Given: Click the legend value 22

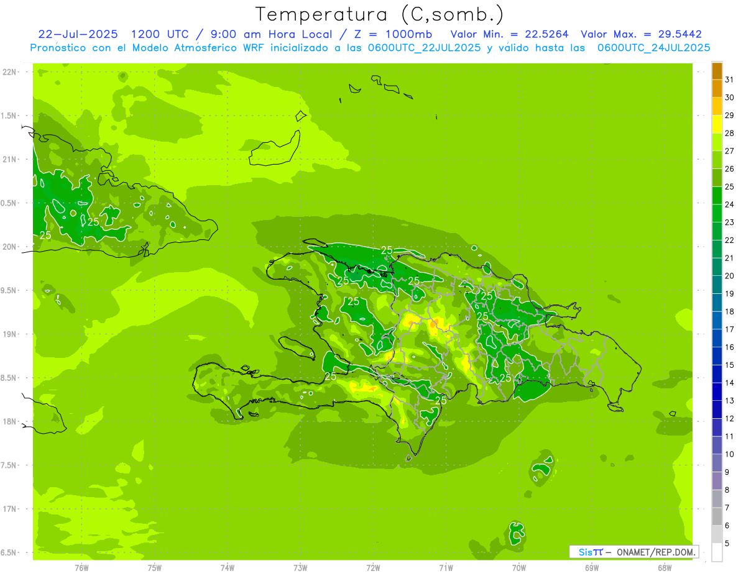Looking at the screenshot, I should (x=729, y=240).
